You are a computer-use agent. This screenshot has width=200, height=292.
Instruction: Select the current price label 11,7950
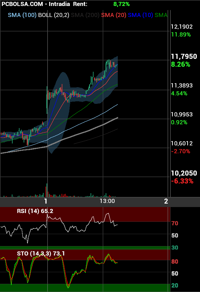[184, 57]
